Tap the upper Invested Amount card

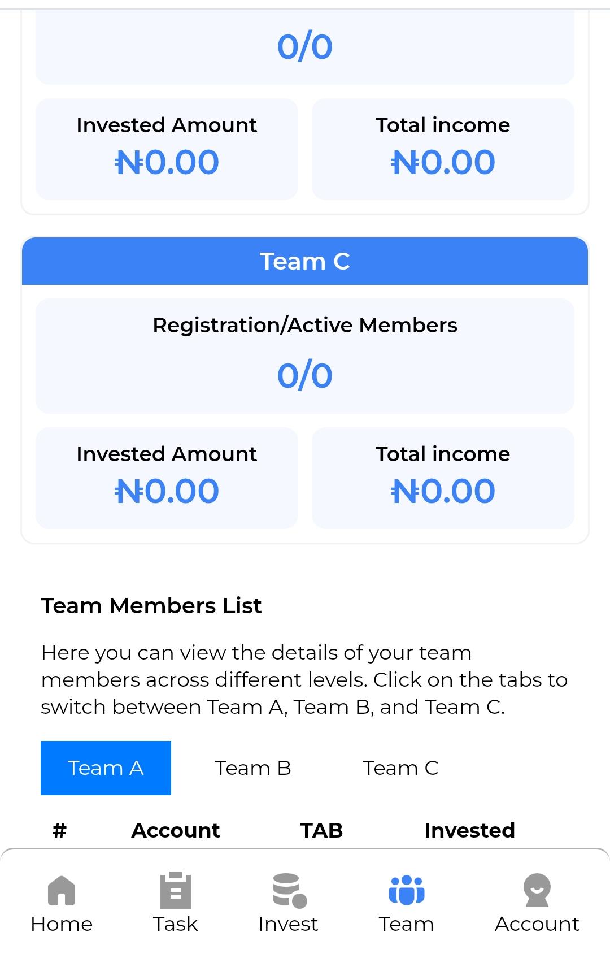click(167, 149)
